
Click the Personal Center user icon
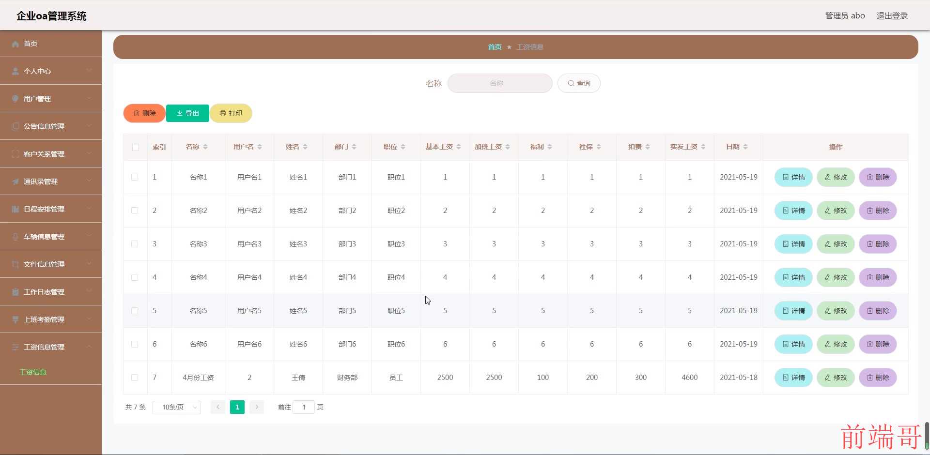tap(15, 71)
